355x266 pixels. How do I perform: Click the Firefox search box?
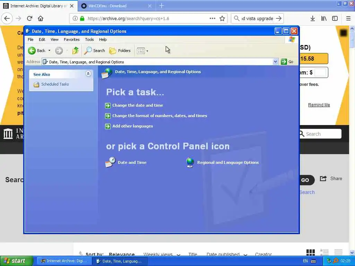[257, 18]
